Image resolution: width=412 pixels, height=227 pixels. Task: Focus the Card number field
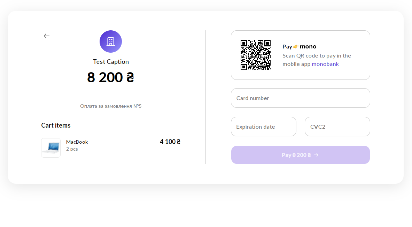(x=300, y=98)
